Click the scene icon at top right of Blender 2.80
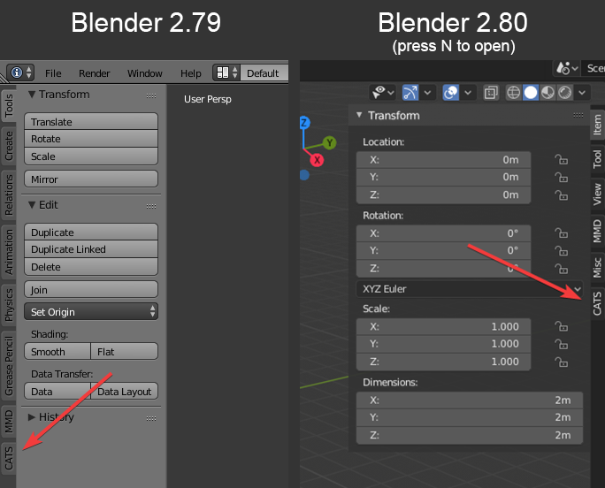 [566, 69]
